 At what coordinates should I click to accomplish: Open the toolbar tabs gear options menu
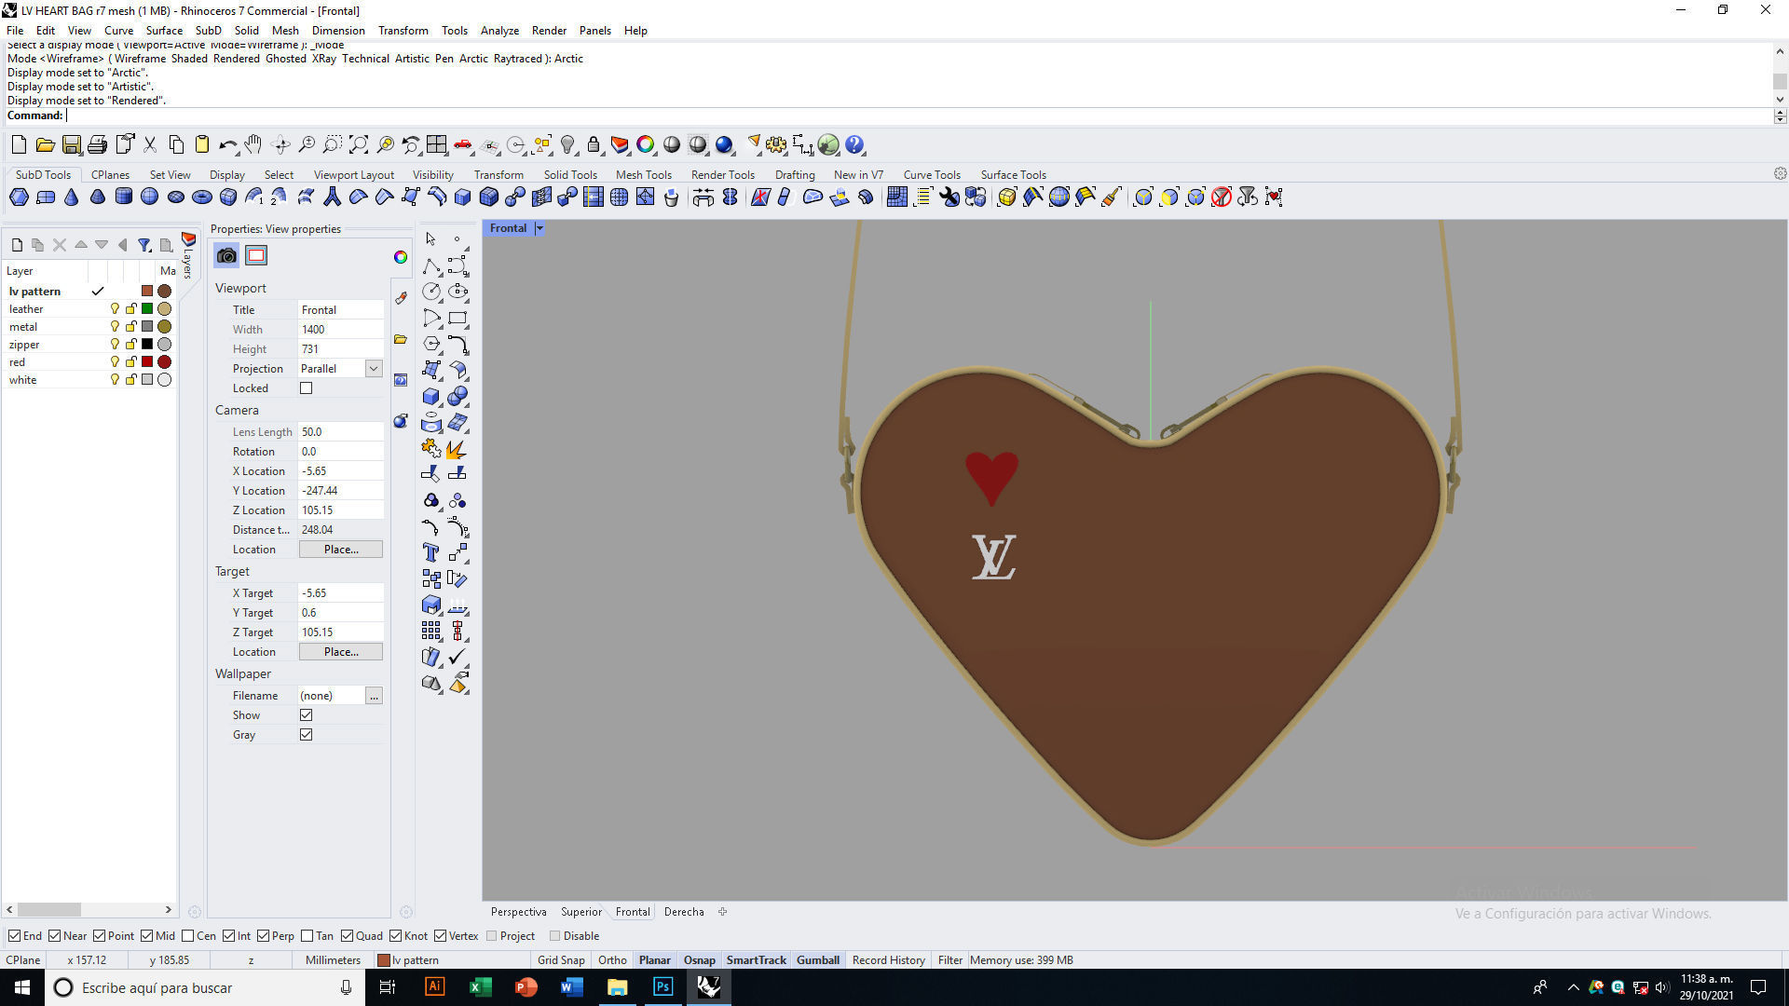coord(1780,173)
